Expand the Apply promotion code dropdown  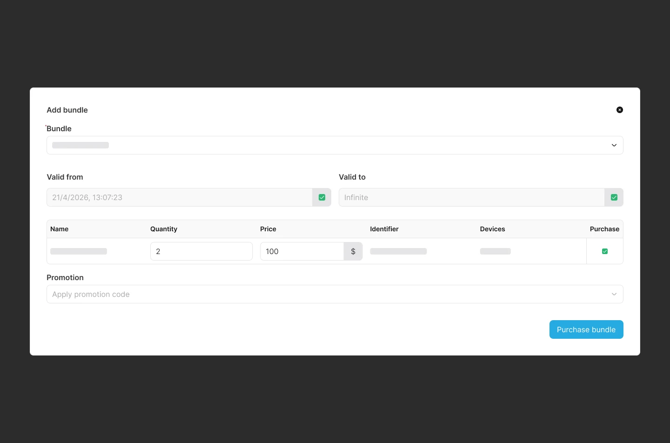click(326, 294)
